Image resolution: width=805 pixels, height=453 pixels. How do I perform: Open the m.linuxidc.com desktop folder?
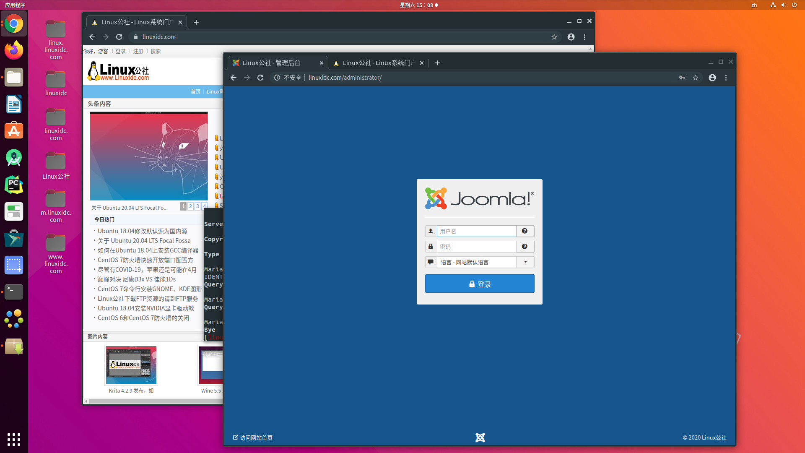[56, 206]
